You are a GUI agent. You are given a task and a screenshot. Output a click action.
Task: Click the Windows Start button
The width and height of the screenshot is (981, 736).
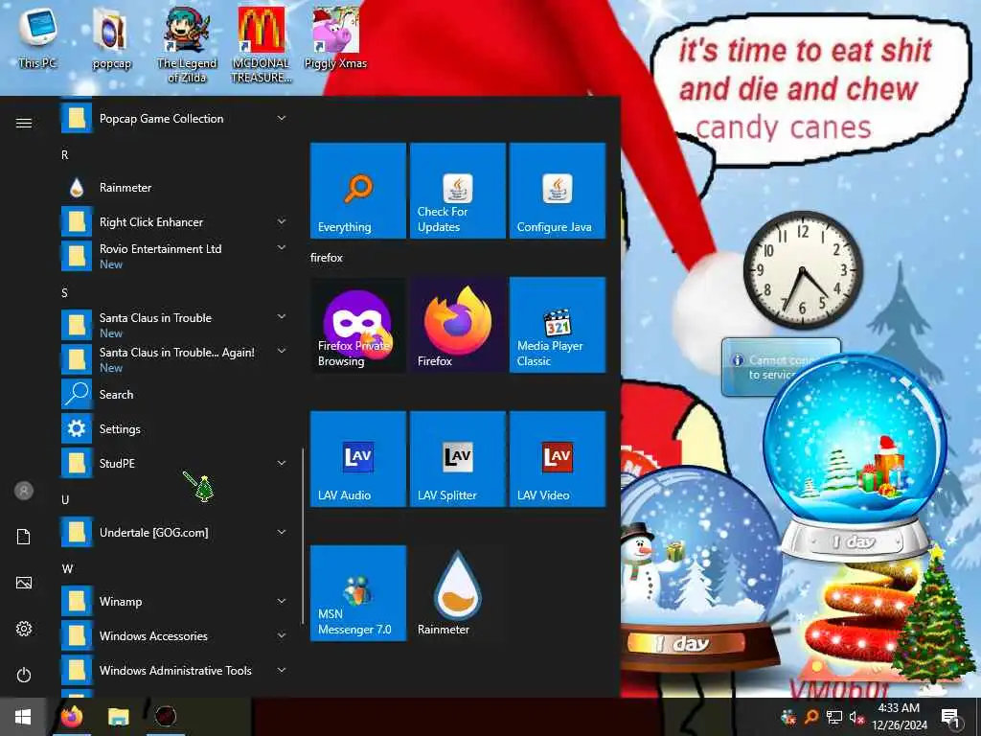coord(23,717)
